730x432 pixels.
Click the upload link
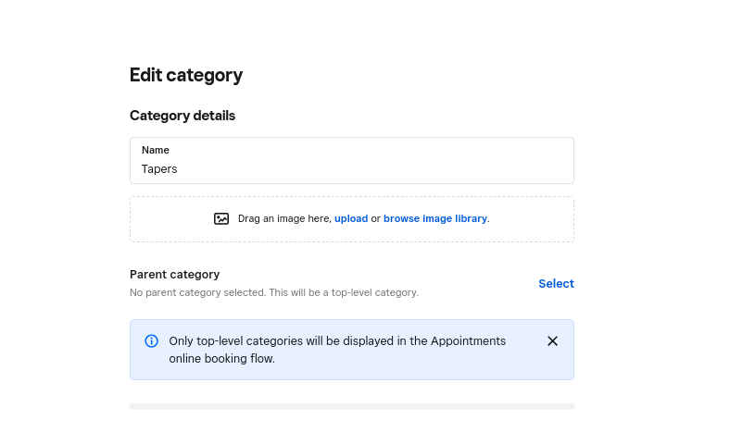click(x=351, y=219)
